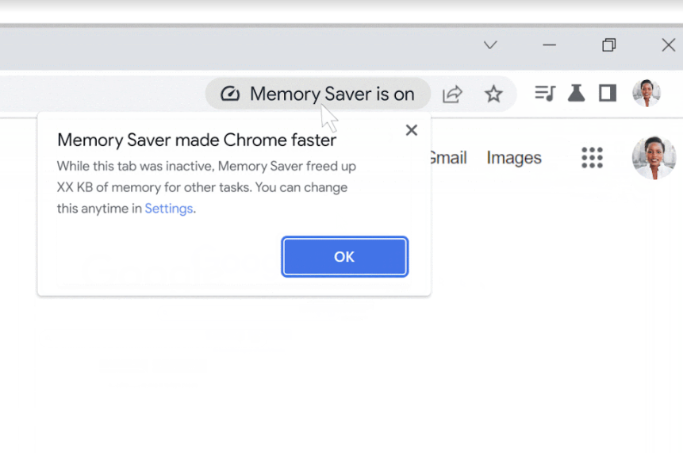Click the share page icon

coord(452,94)
